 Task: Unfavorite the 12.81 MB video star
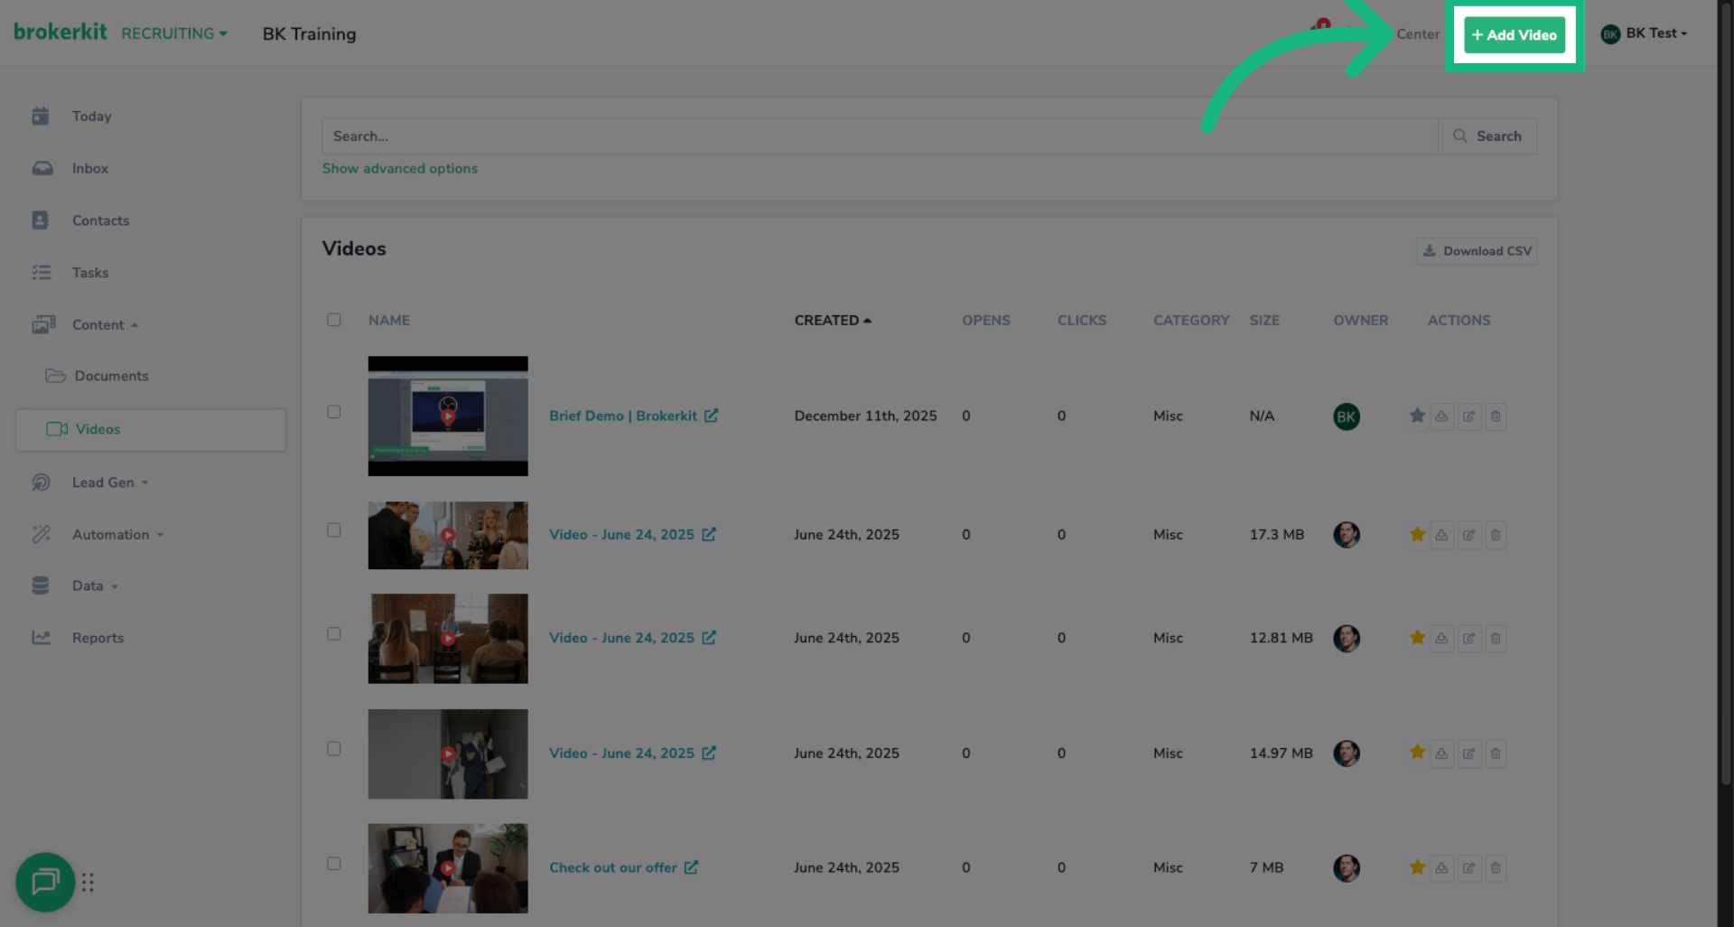(x=1417, y=638)
